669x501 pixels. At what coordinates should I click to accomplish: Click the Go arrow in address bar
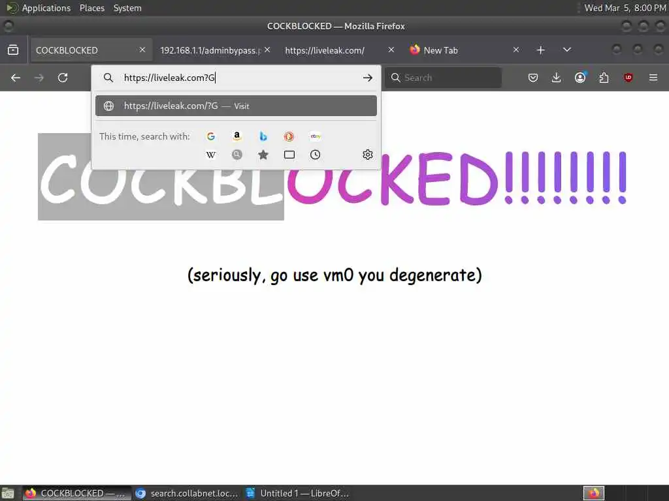(367, 78)
